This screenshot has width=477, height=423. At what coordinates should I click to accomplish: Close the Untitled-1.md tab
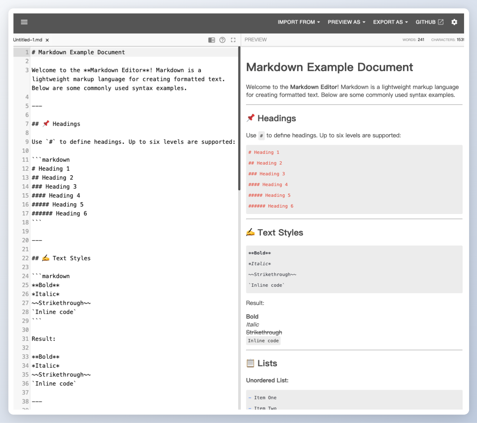tap(47, 40)
